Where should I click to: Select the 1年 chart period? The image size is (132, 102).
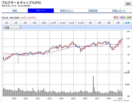click(90, 23)
